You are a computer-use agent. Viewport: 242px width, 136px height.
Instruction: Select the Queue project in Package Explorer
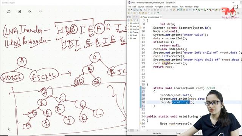click(134, 32)
